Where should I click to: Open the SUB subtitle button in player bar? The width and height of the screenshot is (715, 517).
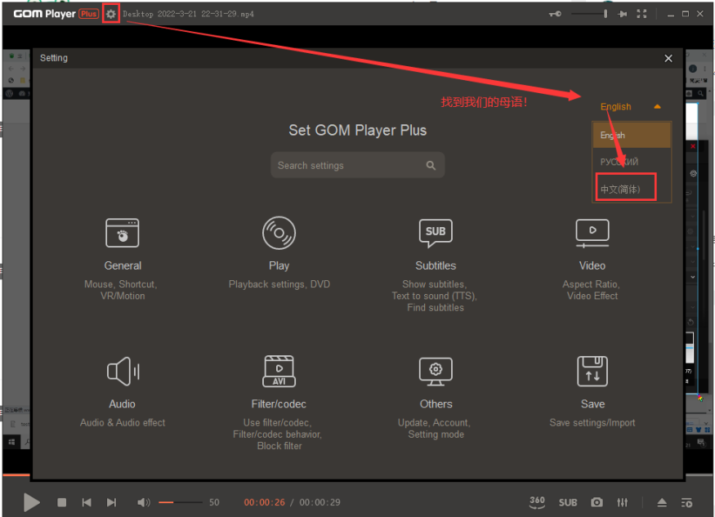click(x=568, y=502)
